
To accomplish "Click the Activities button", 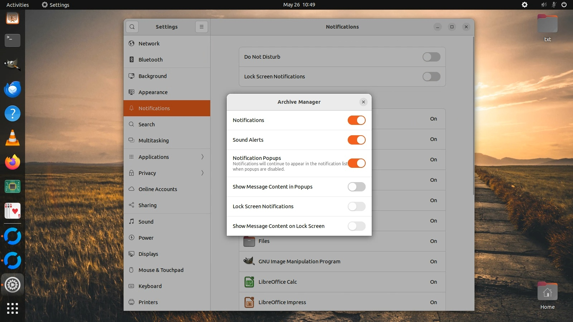I will click(18, 5).
